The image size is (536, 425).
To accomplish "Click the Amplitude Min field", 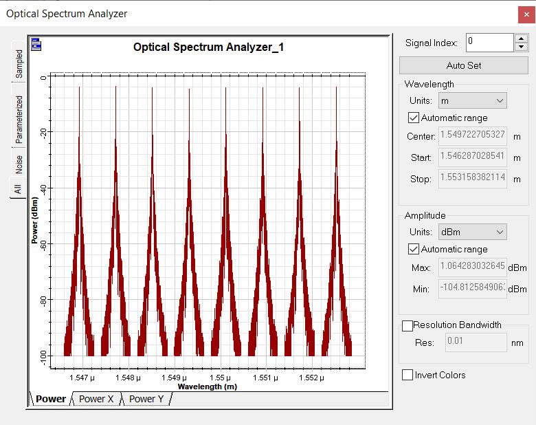I will (x=472, y=288).
